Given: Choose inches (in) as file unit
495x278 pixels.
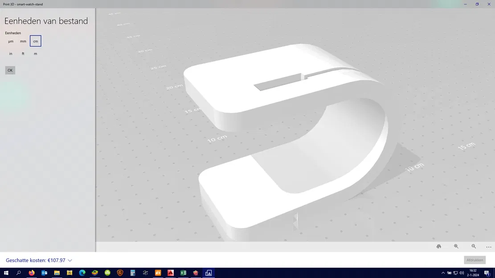Looking at the screenshot, I should 11,53.
